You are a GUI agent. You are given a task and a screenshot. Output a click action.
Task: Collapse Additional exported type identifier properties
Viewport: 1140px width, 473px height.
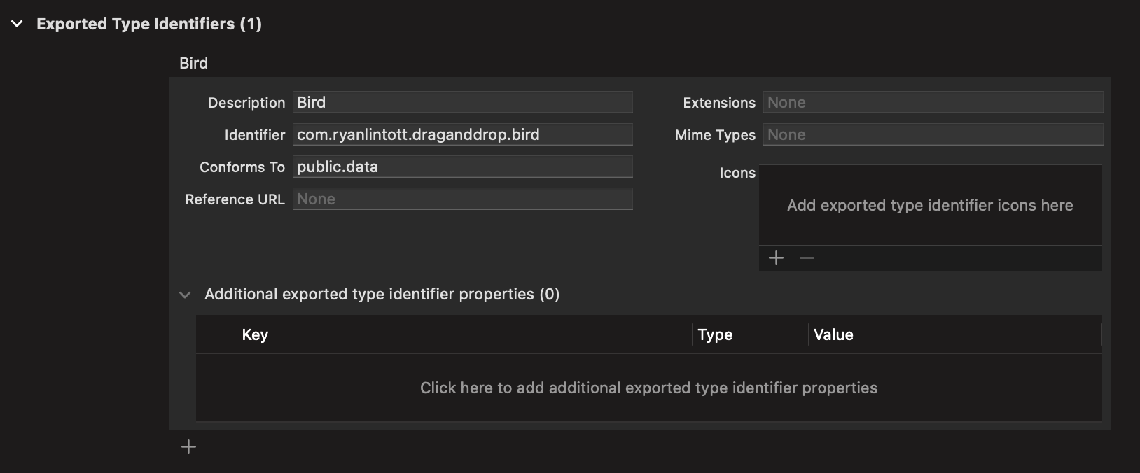point(185,295)
